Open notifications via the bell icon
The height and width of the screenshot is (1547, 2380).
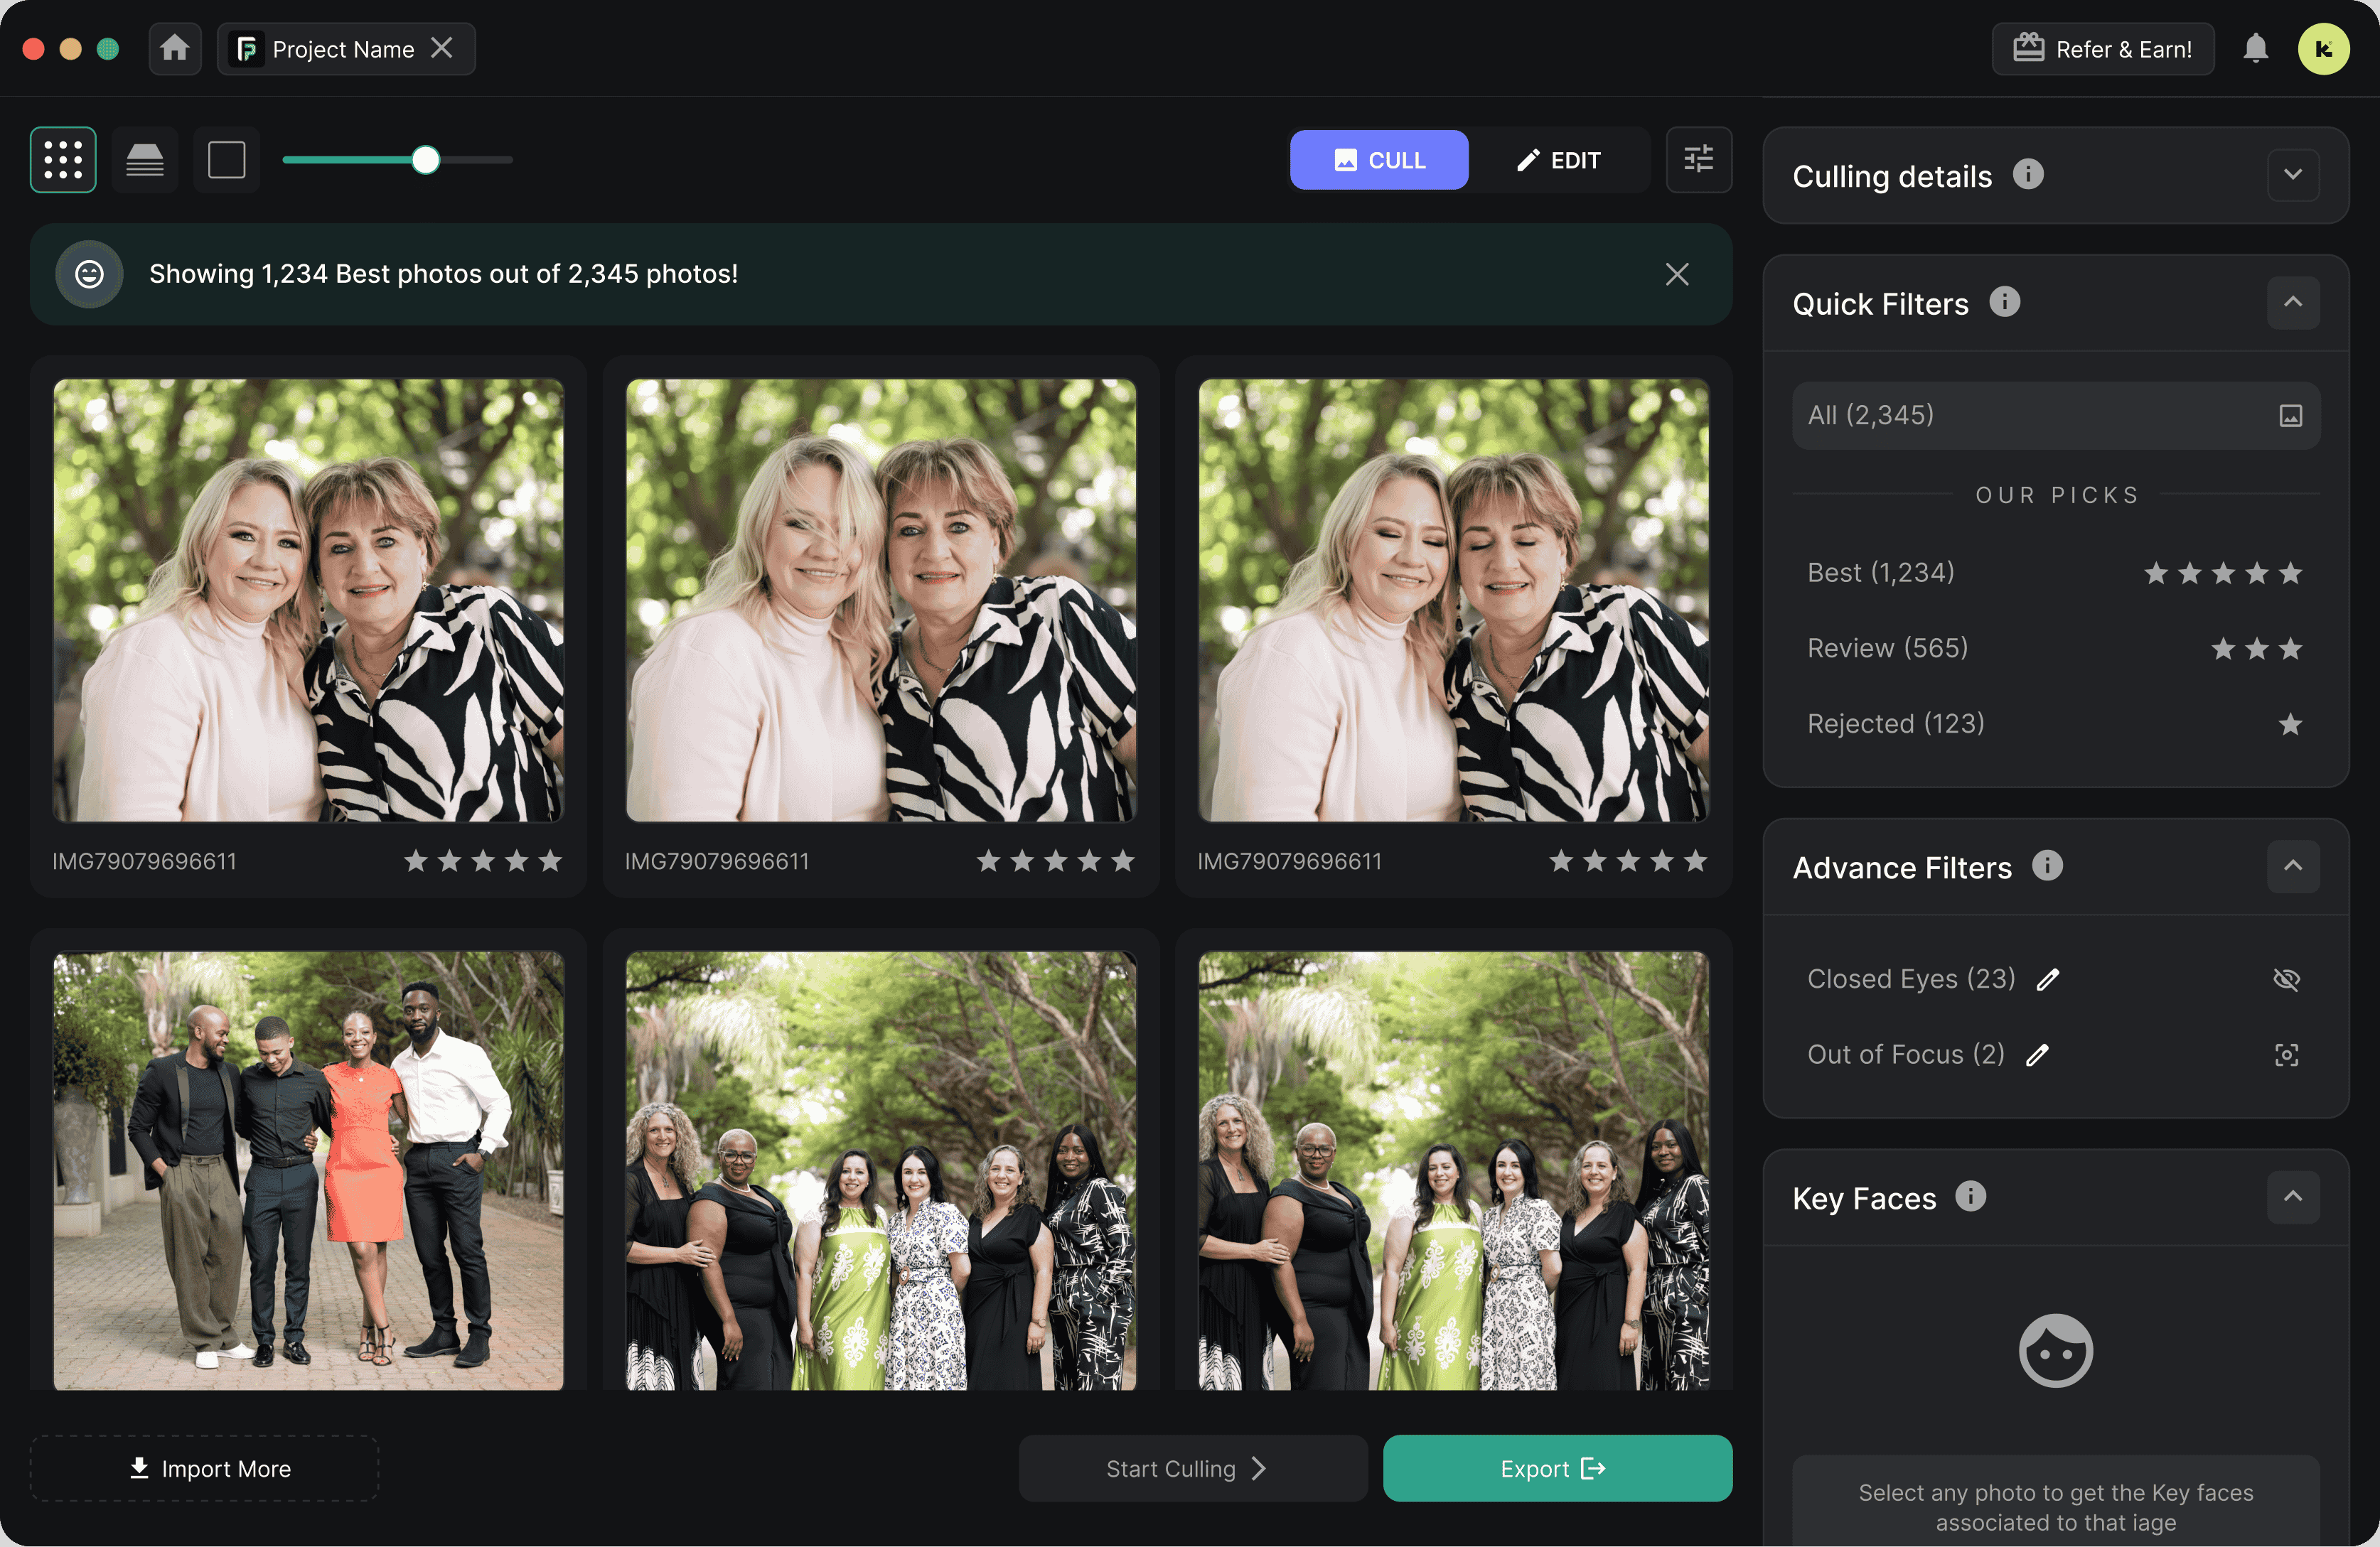coord(2256,48)
